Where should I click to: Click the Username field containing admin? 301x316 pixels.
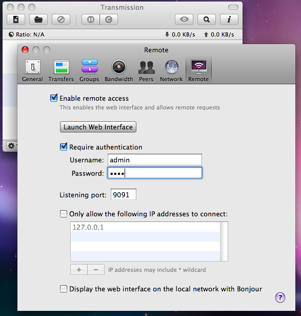155,160
